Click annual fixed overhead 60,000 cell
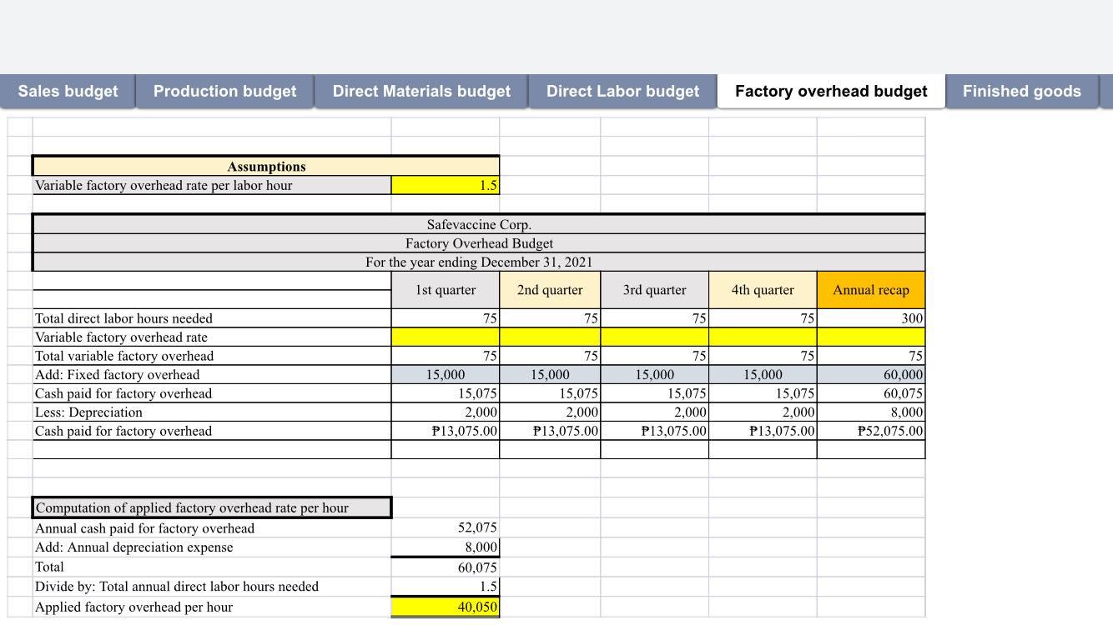The width and height of the screenshot is (1113, 625). pos(871,375)
